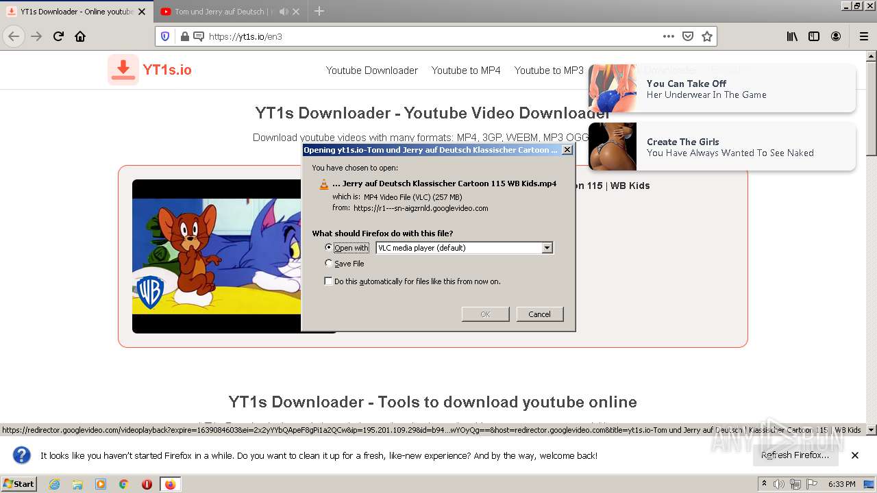Click the Tom and Jerry video thumbnail
The width and height of the screenshot is (877, 493).
[x=217, y=256]
